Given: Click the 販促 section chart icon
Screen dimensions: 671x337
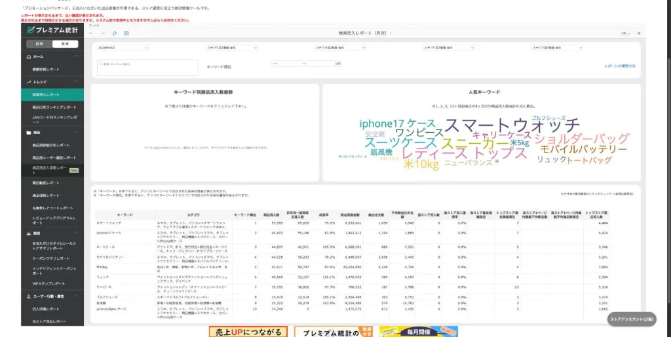Looking at the screenshot, I should click(x=29, y=233).
